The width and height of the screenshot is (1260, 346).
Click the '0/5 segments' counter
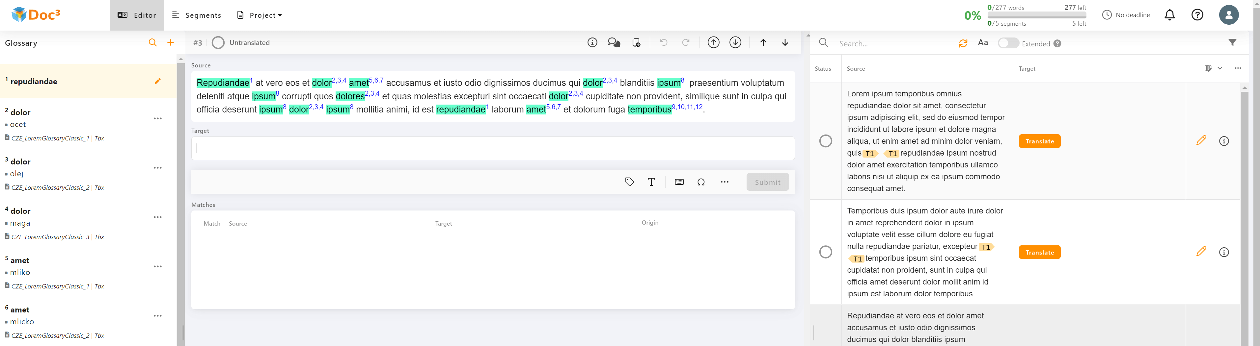click(x=1007, y=23)
